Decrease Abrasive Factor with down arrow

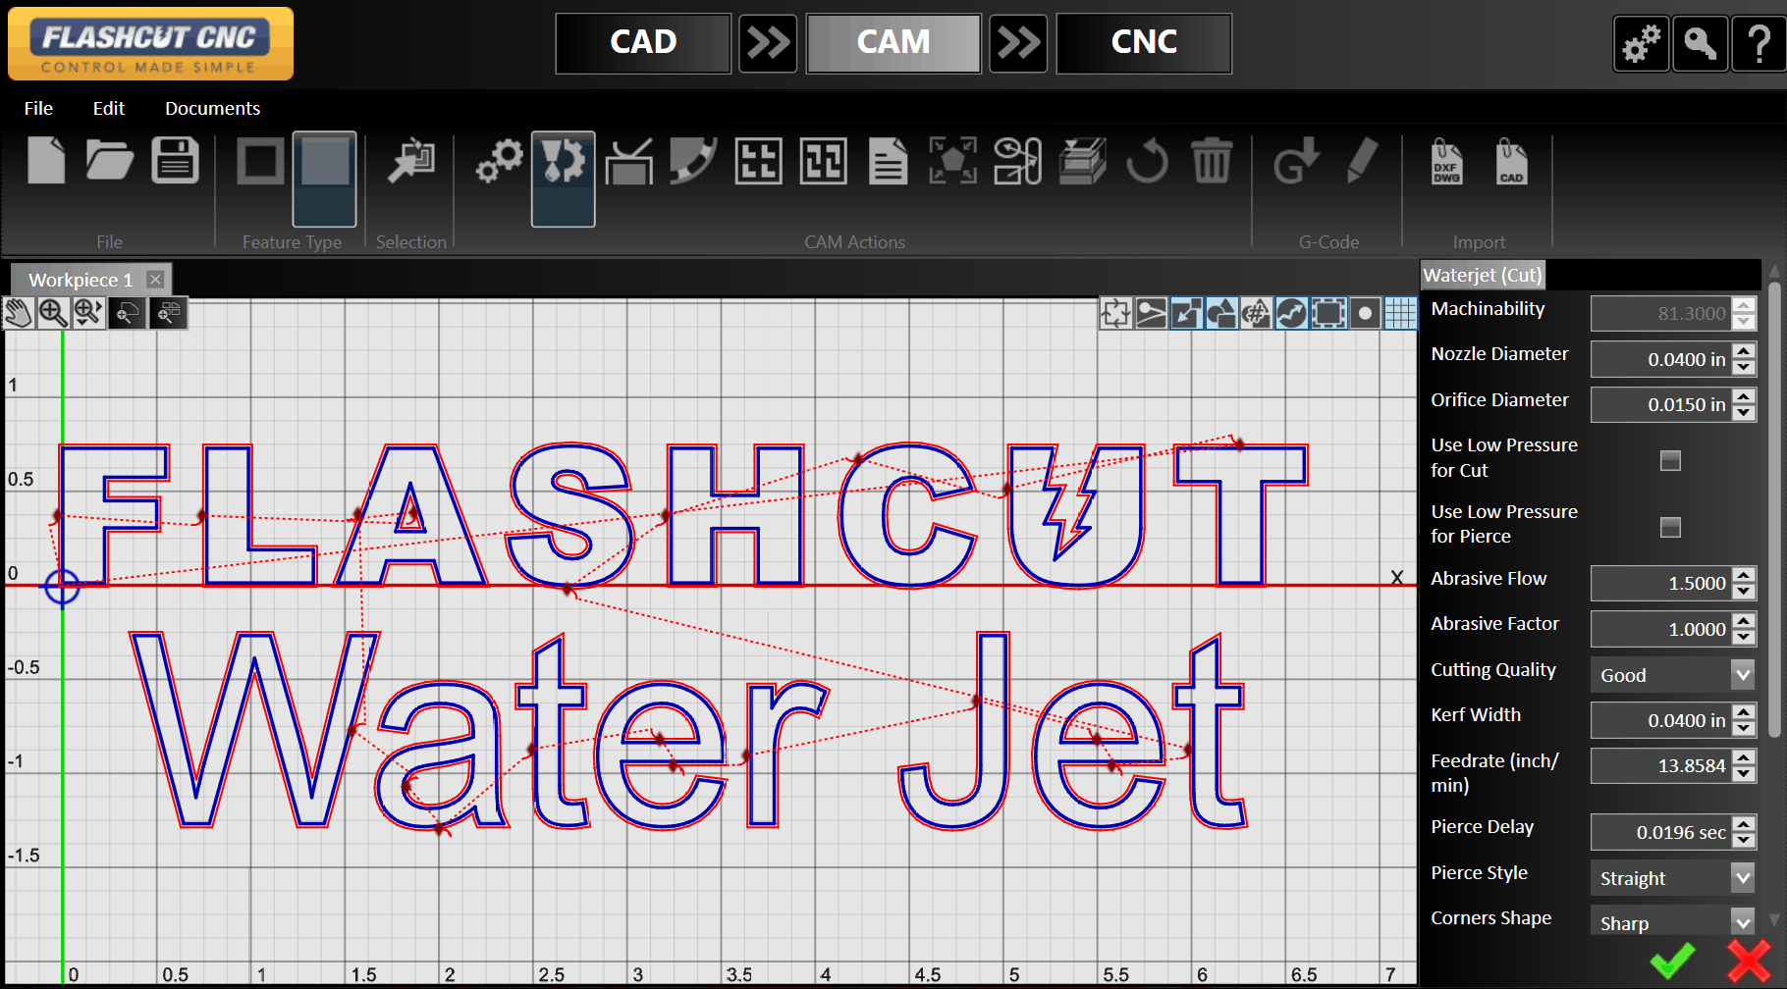pyautogui.click(x=1744, y=638)
